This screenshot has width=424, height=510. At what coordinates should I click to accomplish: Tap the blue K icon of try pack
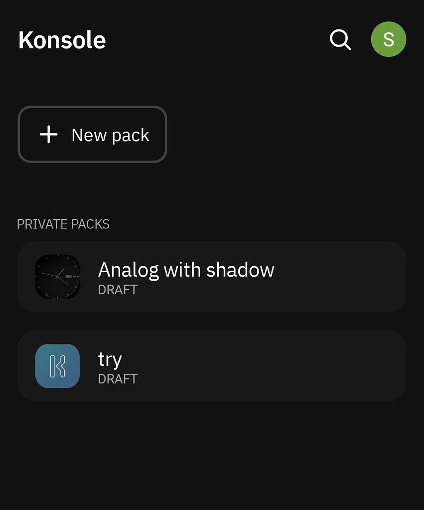pos(58,366)
